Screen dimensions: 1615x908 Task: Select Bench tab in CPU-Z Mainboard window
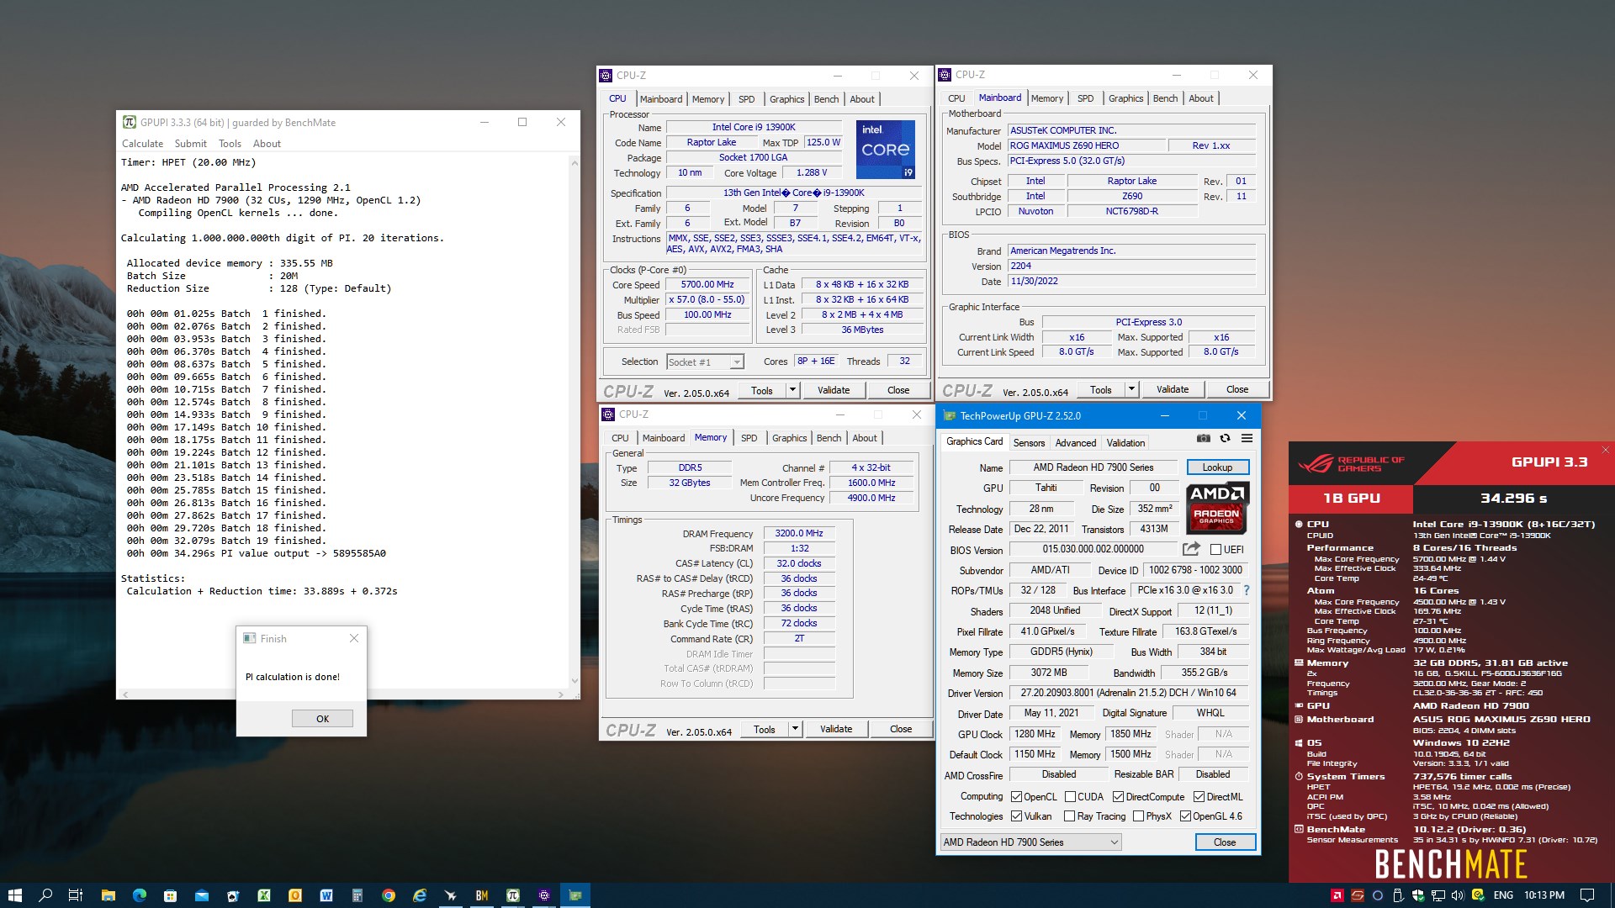click(1165, 98)
